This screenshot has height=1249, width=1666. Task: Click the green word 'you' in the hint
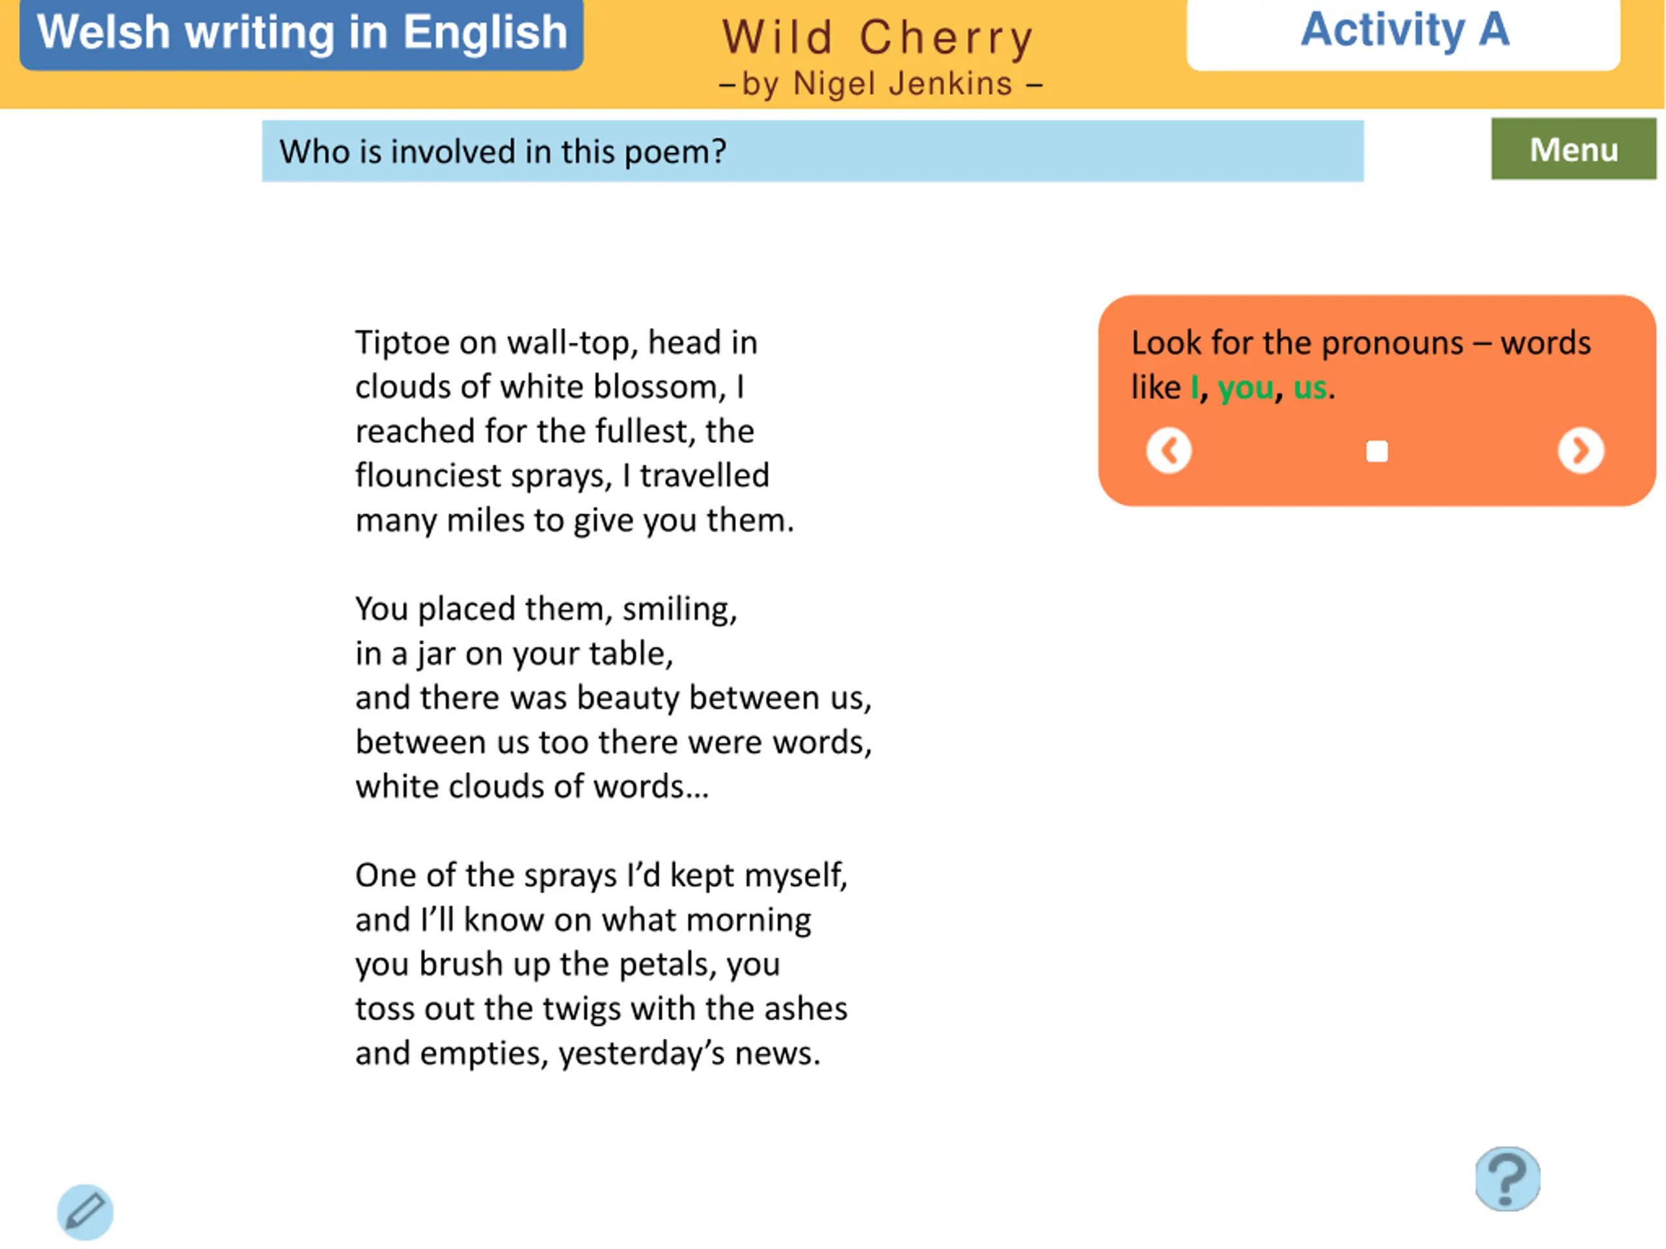click(1246, 388)
